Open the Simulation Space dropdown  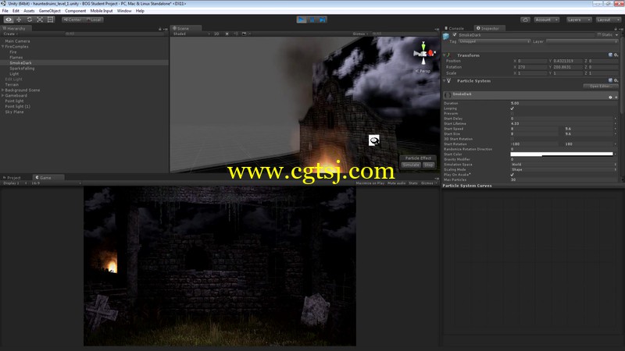pos(563,165)
